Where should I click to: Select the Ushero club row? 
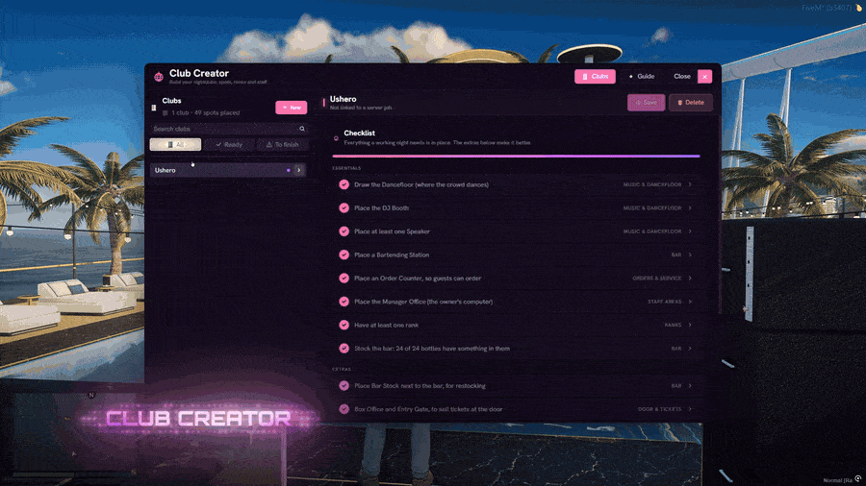(229, 170)
